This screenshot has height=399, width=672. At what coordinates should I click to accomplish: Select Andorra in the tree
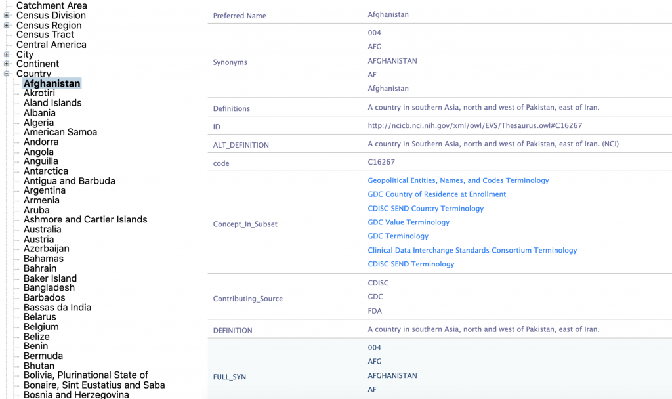tap(41, 142)
